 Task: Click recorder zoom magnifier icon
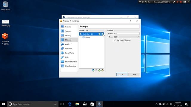point(146,2)
